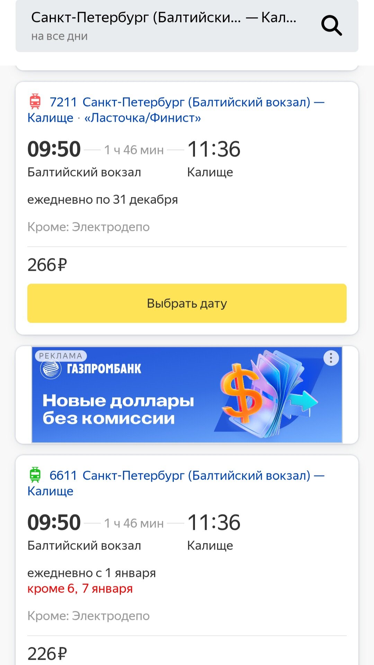Open train 7211 Ласточка/Финист route link
Viewport: 374px width, 665px height.
(177, 110)
